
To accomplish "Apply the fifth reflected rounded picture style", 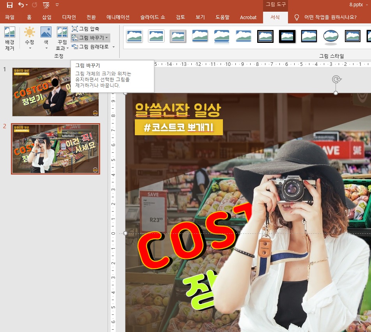I will tap(222, 36).
